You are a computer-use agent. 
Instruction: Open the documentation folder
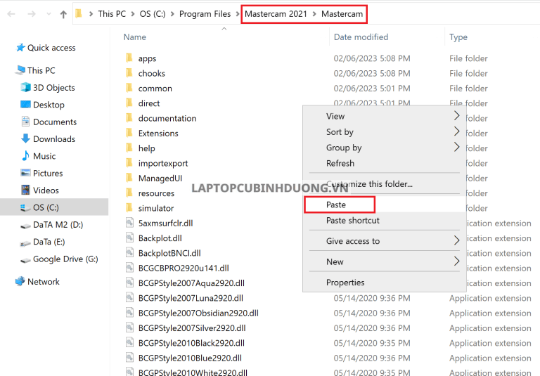(x=167, y=118)
